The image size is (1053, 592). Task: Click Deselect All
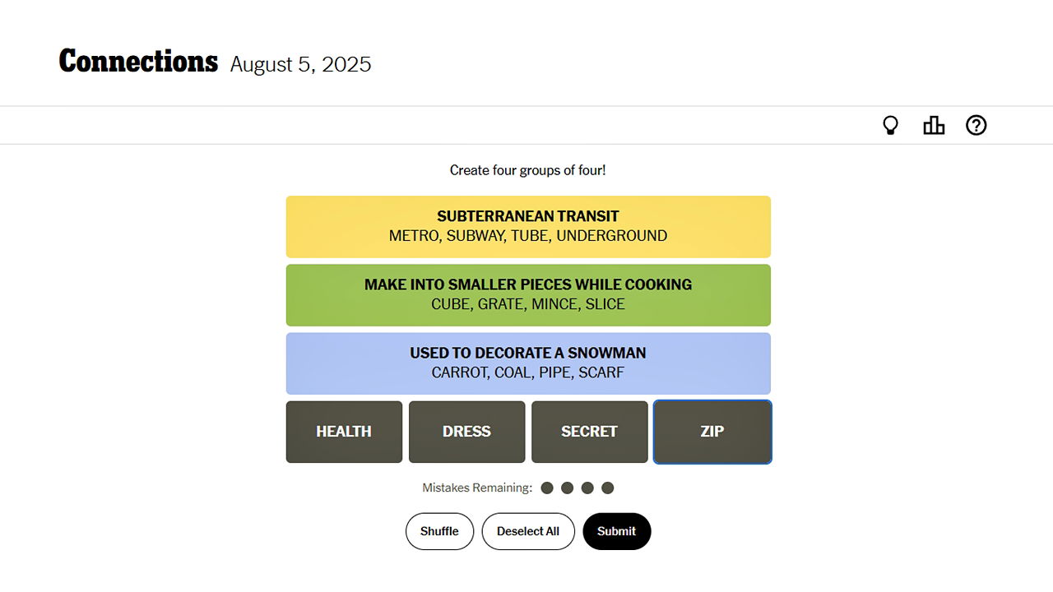(528, 531)
